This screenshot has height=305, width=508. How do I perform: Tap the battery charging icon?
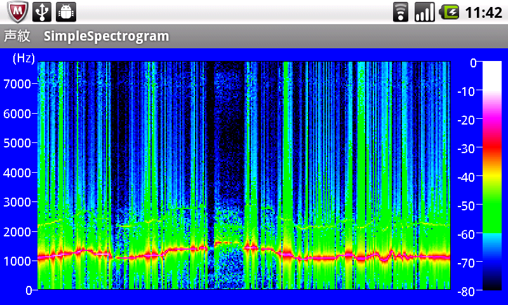pos(449,12)
